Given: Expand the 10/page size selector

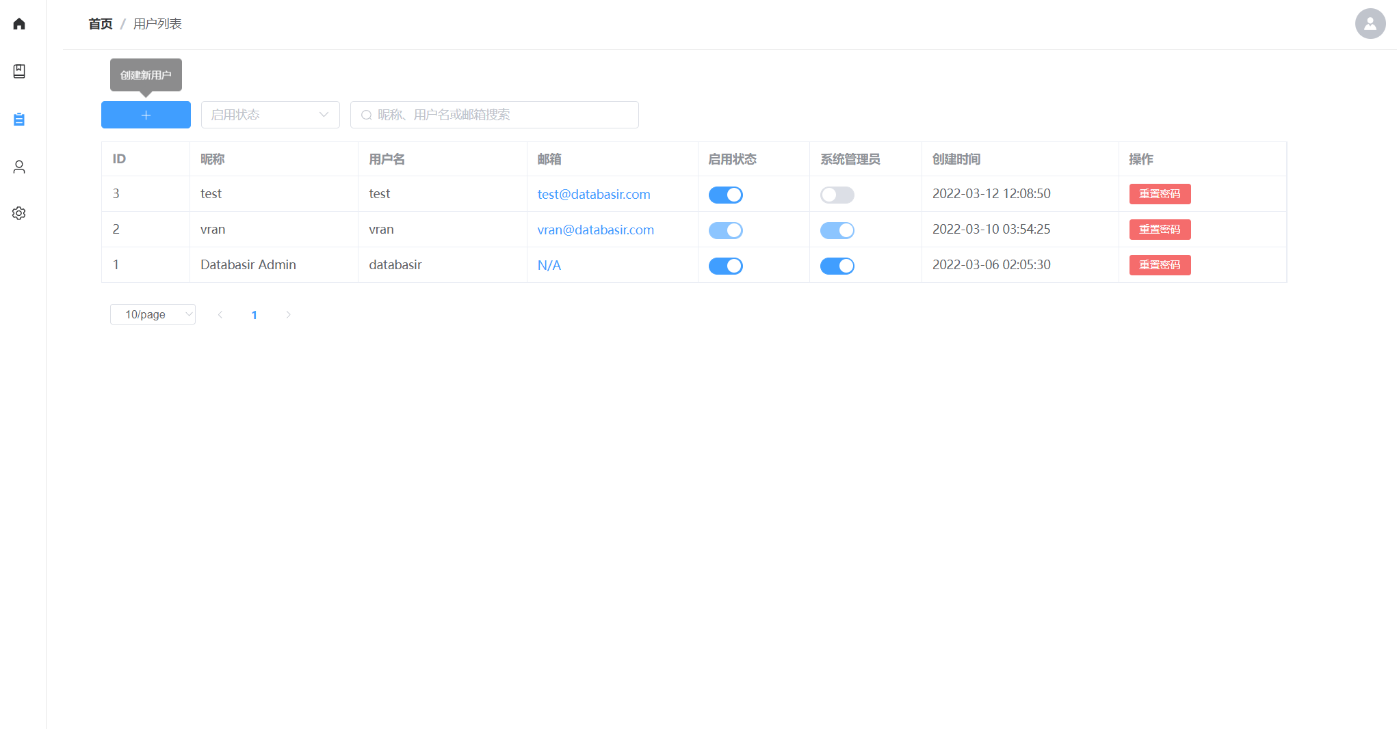Looking at the screenshot, I should 153,314.
